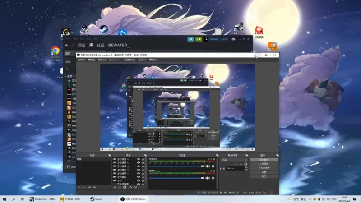This screenshot has width=361, height=203.
Task: Collapse the 全部 category in Steam library
Action: tap(65, 76)
